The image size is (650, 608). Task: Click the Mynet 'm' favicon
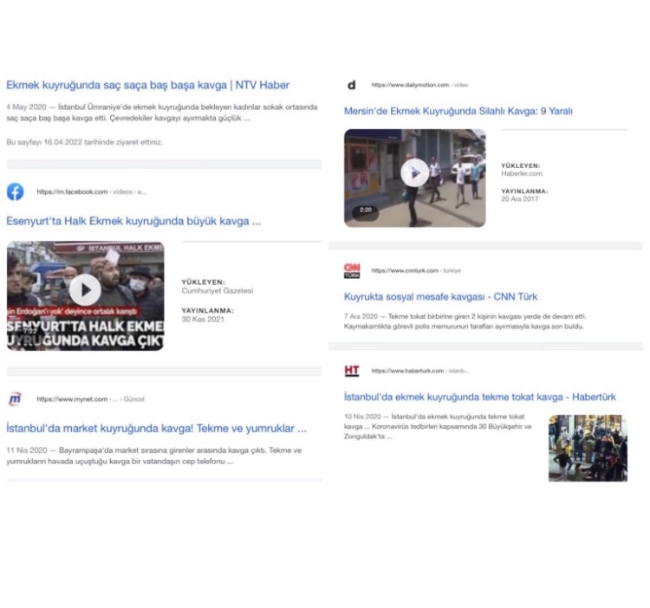click(15, 398)
